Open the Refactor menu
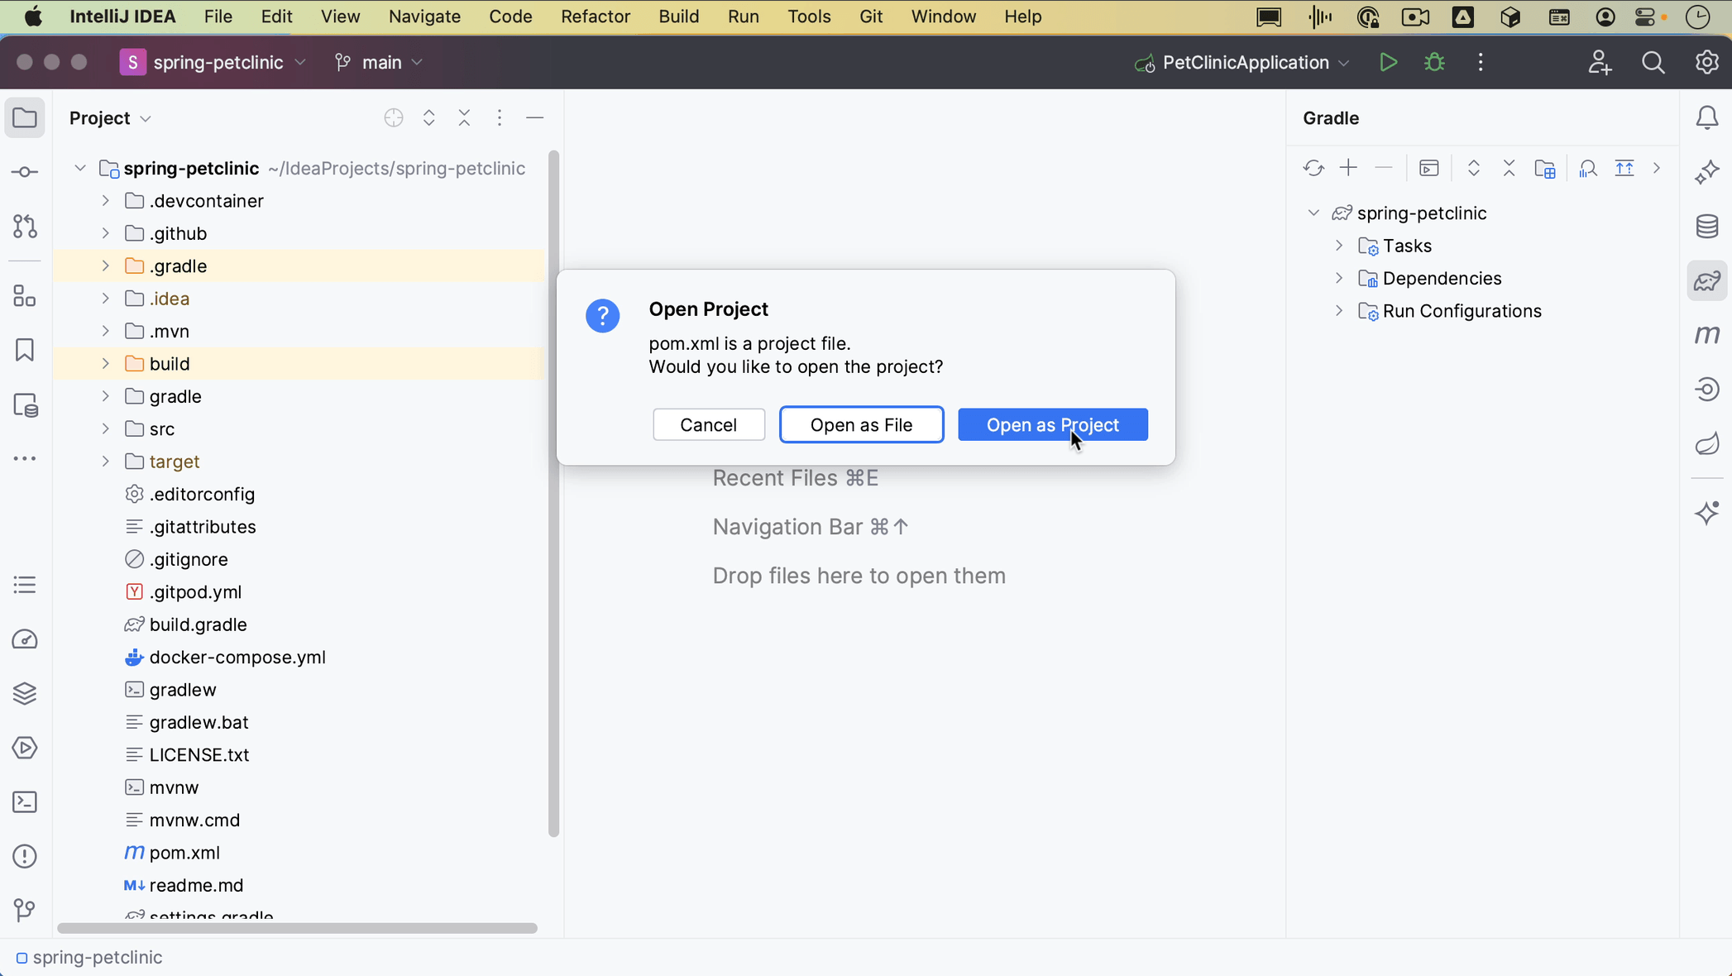 point(595,17)
